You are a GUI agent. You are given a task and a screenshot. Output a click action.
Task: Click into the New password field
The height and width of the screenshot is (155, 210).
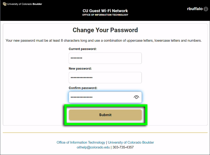pyautogui.click(x=105, y=78)
